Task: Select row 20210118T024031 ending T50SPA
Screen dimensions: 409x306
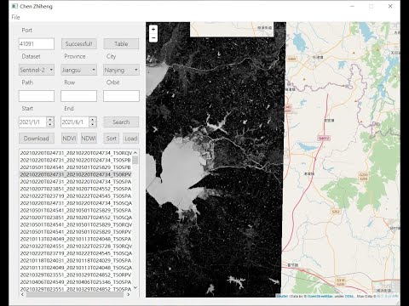Action: 76,260
